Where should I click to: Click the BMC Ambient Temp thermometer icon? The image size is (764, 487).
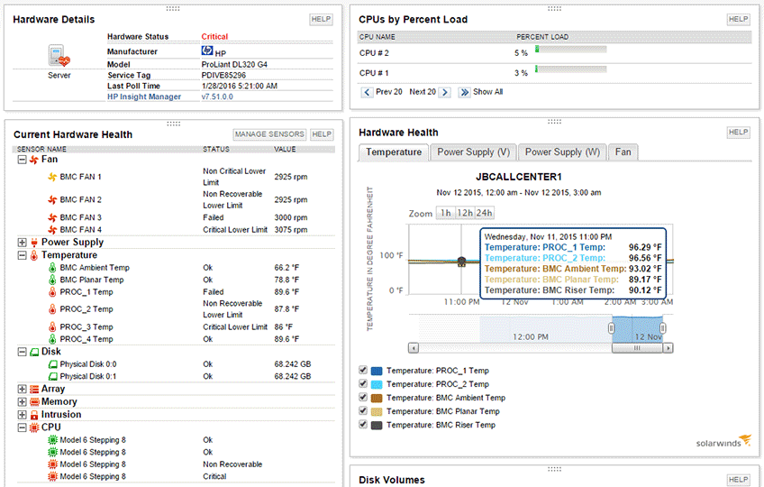[52, 268]
